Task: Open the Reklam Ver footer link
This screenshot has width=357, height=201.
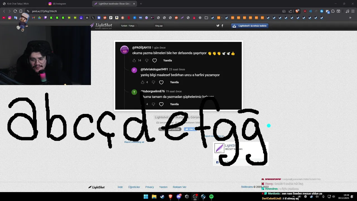Action: 180,187
